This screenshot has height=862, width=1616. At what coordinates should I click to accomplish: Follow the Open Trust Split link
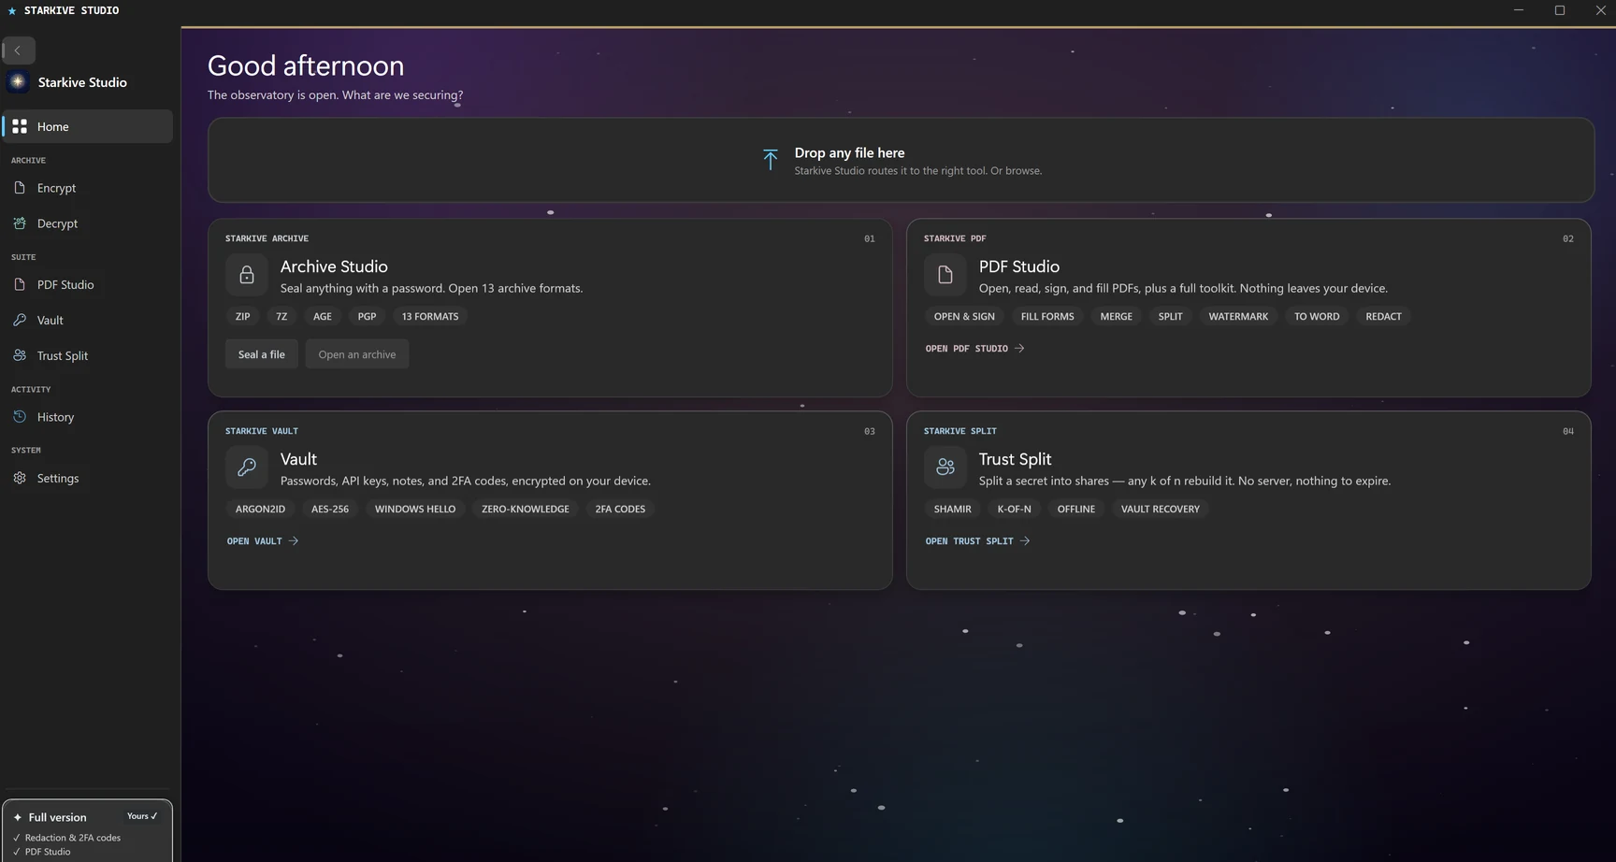(x=978, y=540)
